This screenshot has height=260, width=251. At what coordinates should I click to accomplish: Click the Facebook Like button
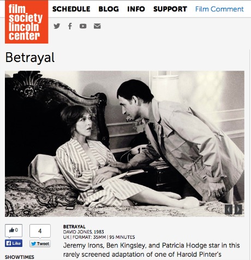click(x=14, y=243)
